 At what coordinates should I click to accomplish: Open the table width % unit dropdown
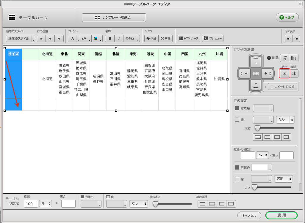pos(46,204)
